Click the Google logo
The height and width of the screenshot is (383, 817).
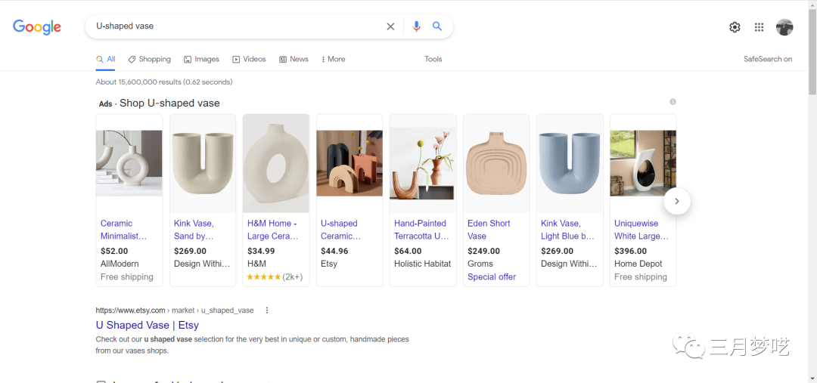click(37, 26)
